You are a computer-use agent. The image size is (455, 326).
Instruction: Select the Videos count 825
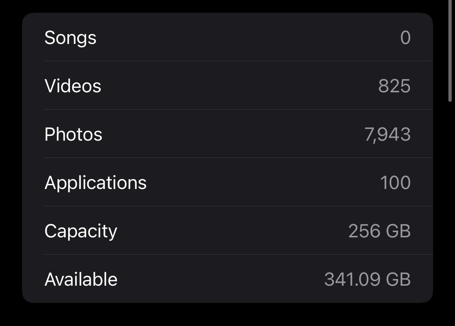pos(394,86)
